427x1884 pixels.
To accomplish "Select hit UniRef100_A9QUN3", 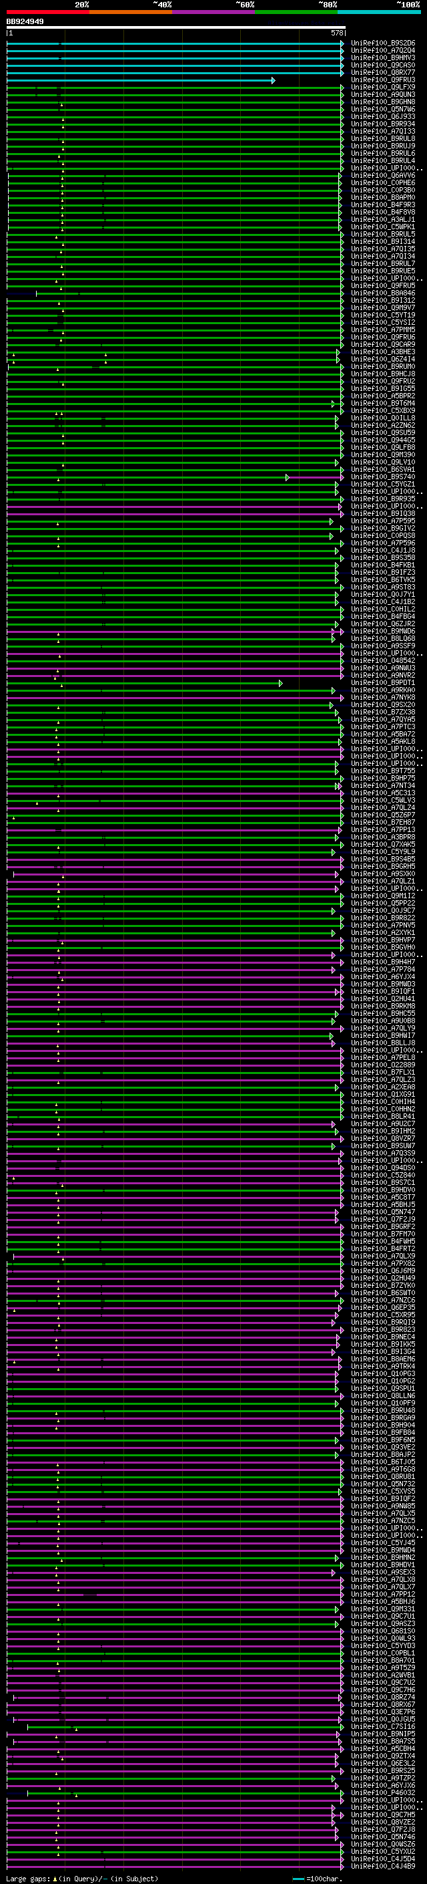I will pyautogui.click(x=382, y=94).
